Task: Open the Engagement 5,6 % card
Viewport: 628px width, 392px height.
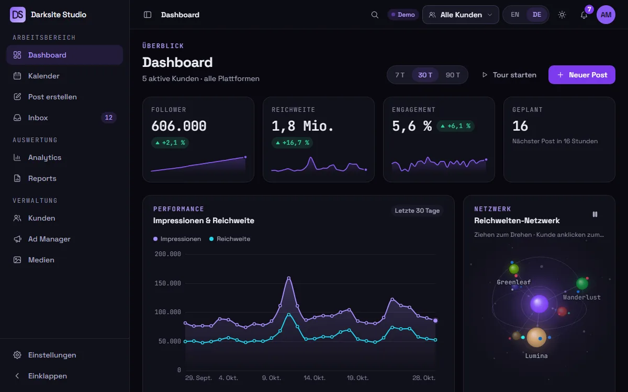Action: [439, 140]
